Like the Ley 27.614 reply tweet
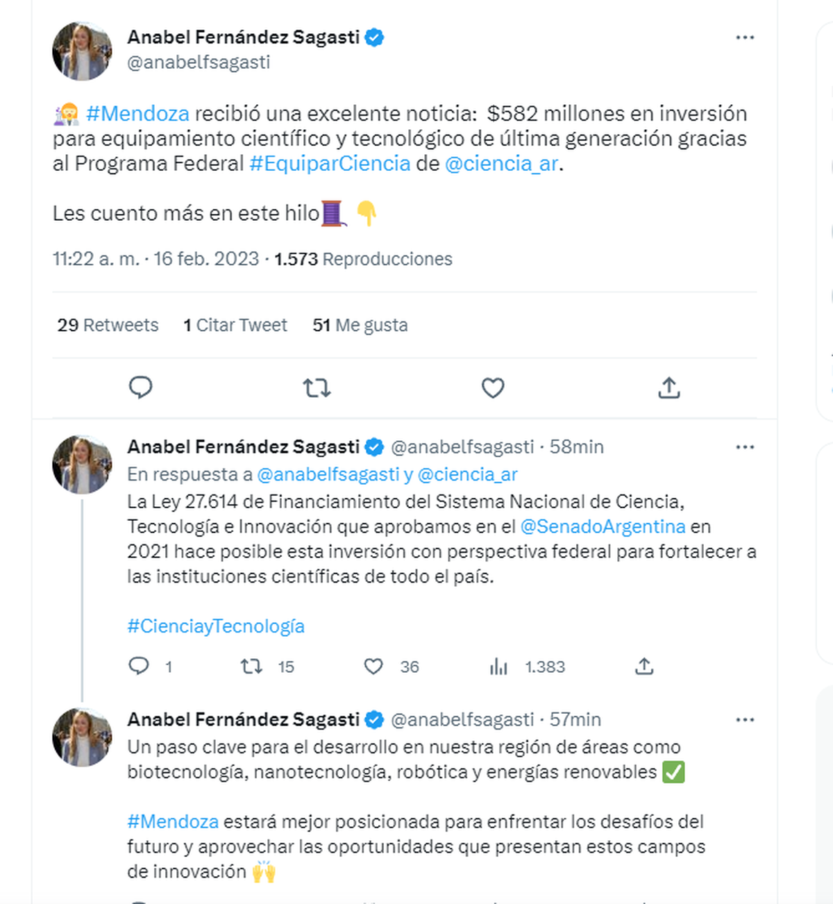 [x=373, y=667]
